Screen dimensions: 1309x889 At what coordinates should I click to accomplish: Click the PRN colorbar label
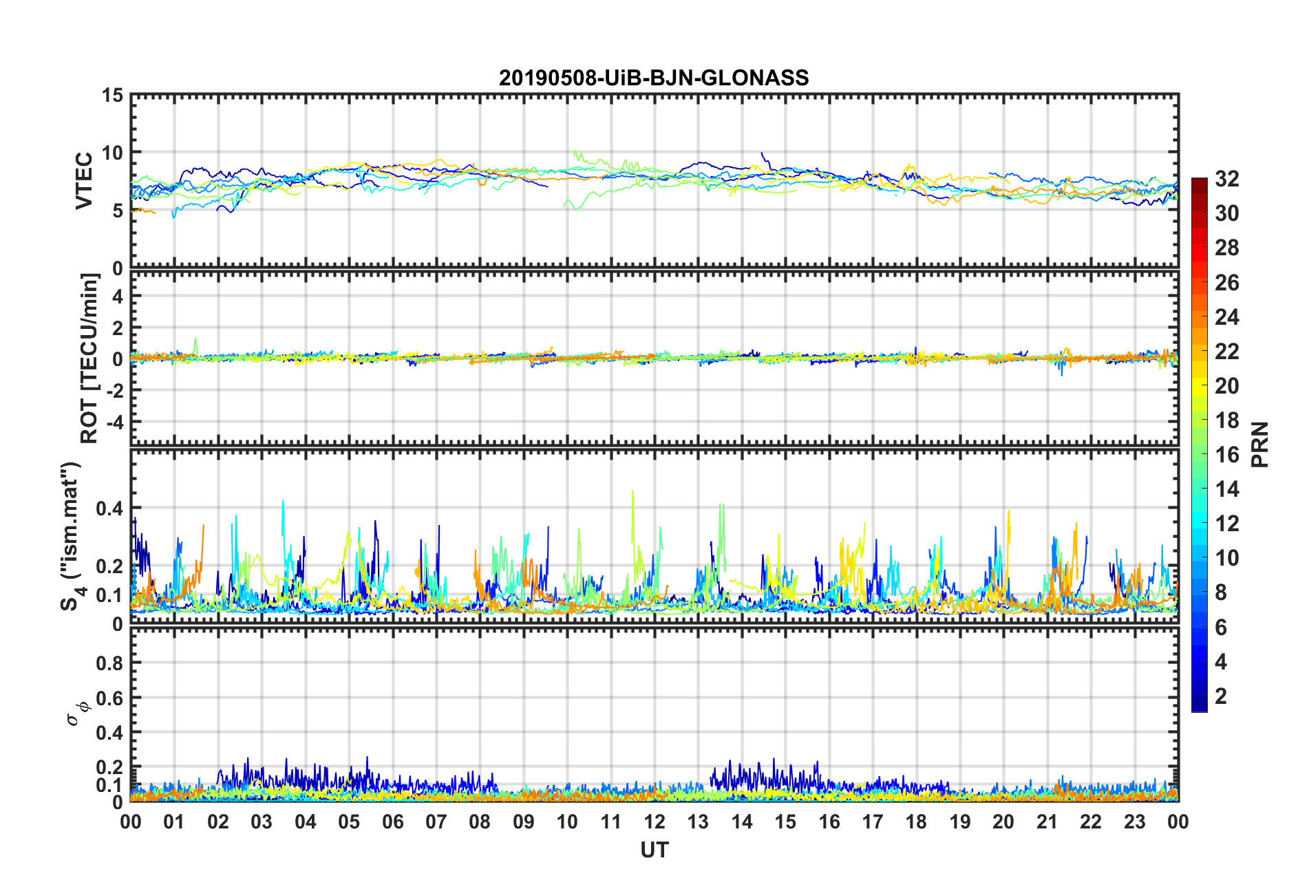pos(1259,444)
